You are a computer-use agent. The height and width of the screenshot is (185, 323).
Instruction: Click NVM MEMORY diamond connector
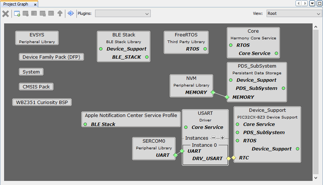[x=213, y=92]
